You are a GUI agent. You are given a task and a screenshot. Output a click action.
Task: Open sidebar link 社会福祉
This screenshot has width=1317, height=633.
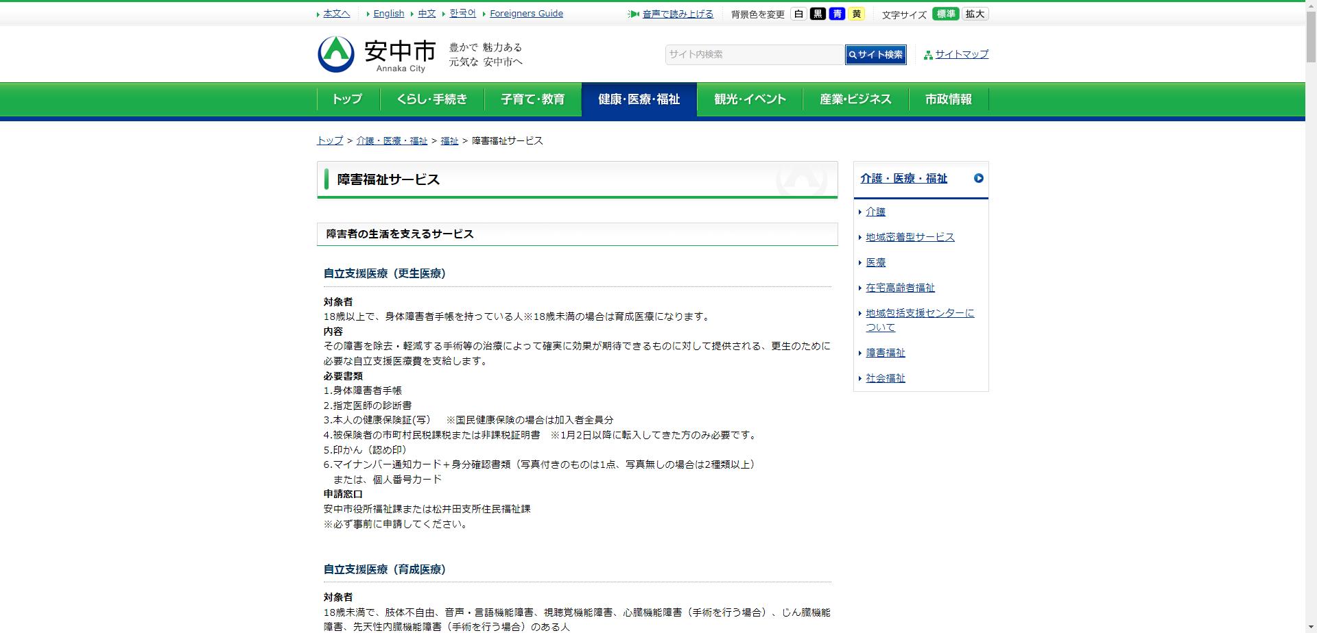pos(885,378)
